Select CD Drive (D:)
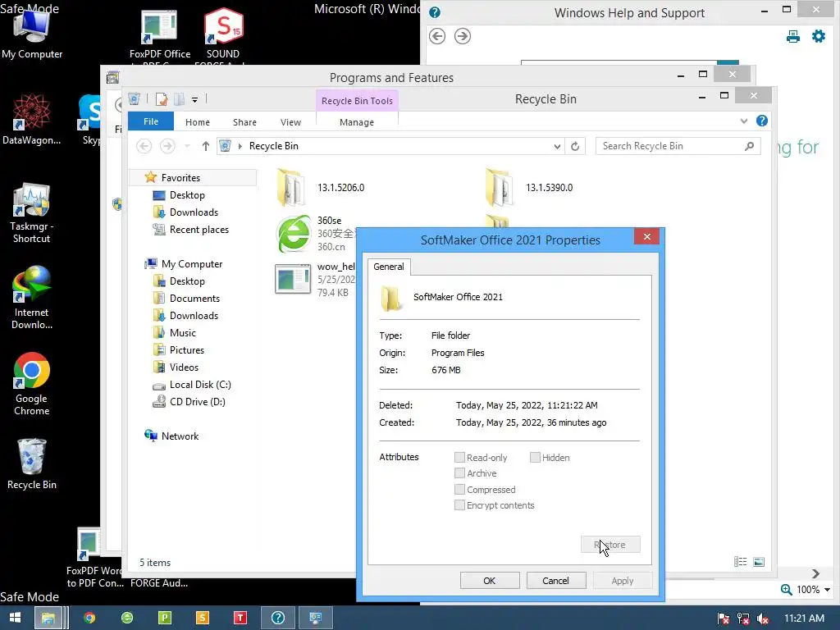Image resolution: width=840 pixels, height=630 pixels. (197, 402)
